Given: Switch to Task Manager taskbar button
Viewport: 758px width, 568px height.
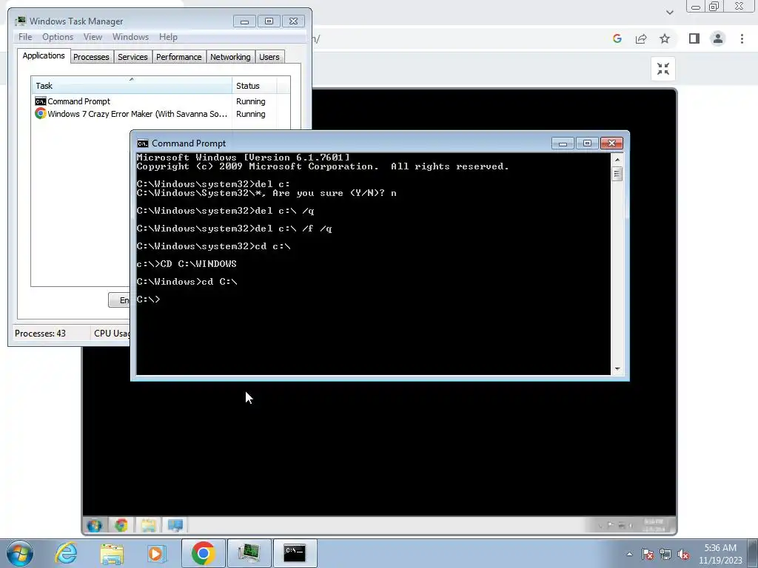Looking at the screenshot, I should [249, 553].
